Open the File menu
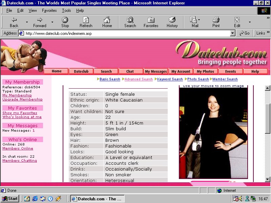 (x=9, y=10)
